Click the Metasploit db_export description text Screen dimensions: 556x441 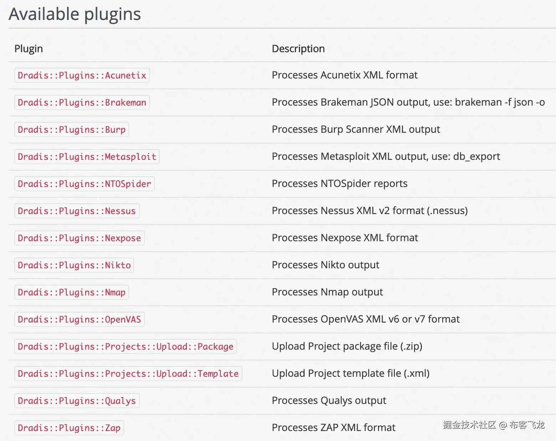(x=386, y=157)
